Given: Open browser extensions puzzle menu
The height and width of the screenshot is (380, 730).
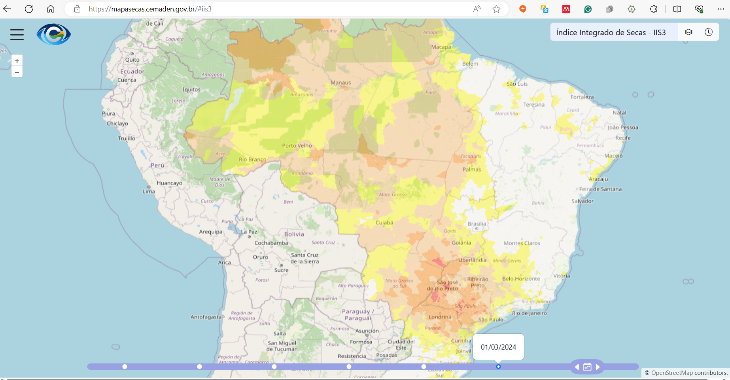Looking at the screenshot, I should point(653,9).
